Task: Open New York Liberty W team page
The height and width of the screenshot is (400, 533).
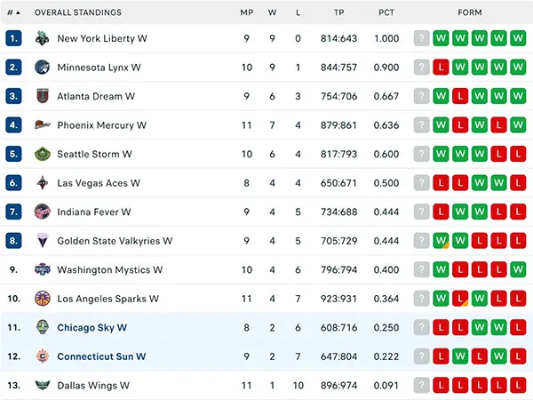Action: point(102,38)
